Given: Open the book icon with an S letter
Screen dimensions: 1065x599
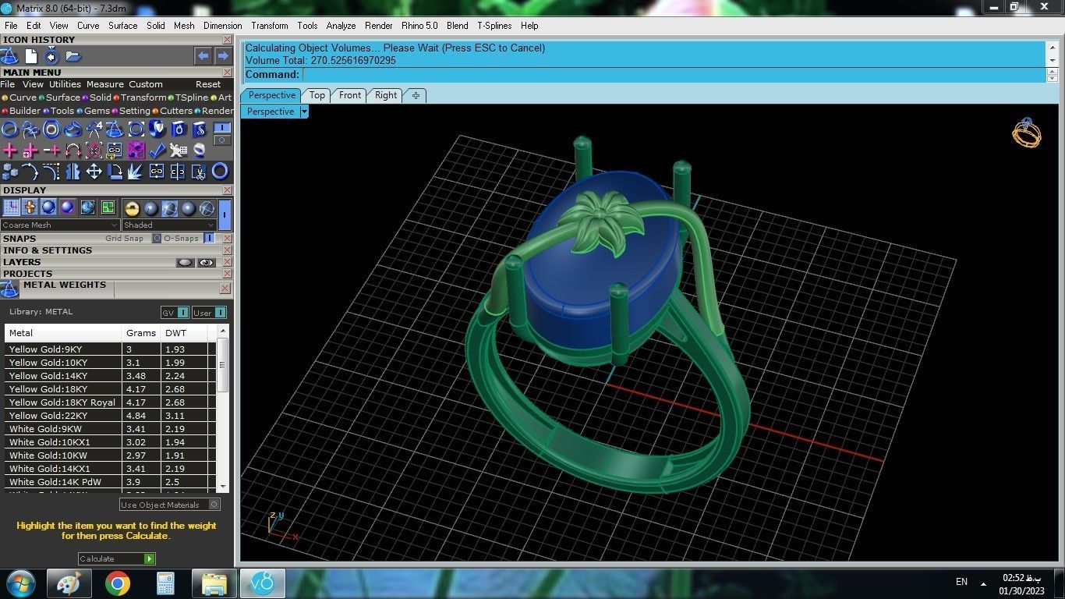Looking at the screenshot, I should point(199,129).
